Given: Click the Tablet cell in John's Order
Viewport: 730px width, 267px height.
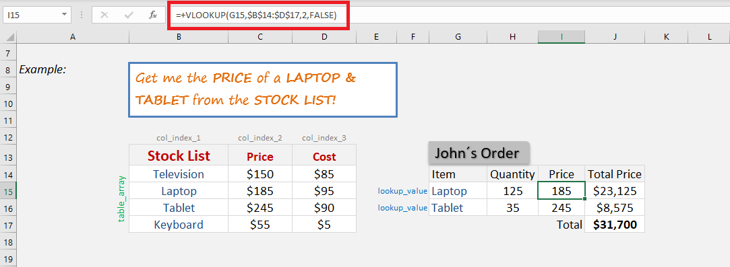Looking at the screenshot, I should coord(458,208).
